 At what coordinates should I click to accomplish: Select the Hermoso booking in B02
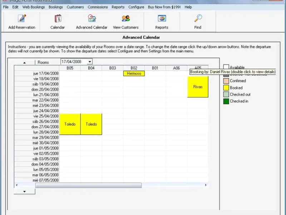134,73
